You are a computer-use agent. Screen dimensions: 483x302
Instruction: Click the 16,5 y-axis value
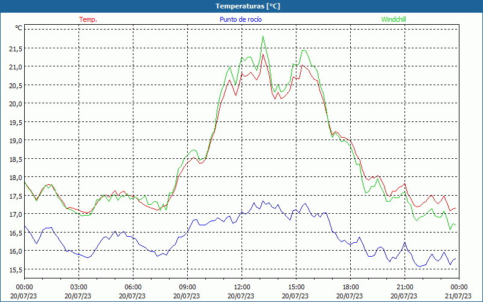pyautogui.click(x=15, y=233)
